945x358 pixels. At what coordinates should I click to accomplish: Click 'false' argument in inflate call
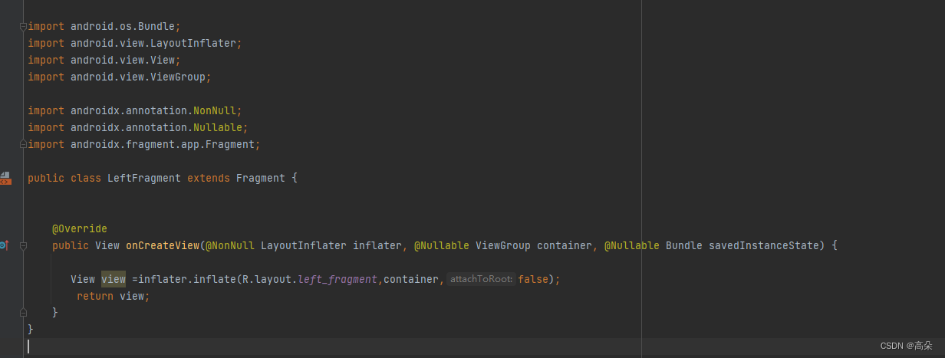tap(533, 279)
